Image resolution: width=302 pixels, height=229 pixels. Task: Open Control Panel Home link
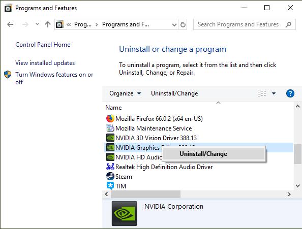(x=43, y=45)
